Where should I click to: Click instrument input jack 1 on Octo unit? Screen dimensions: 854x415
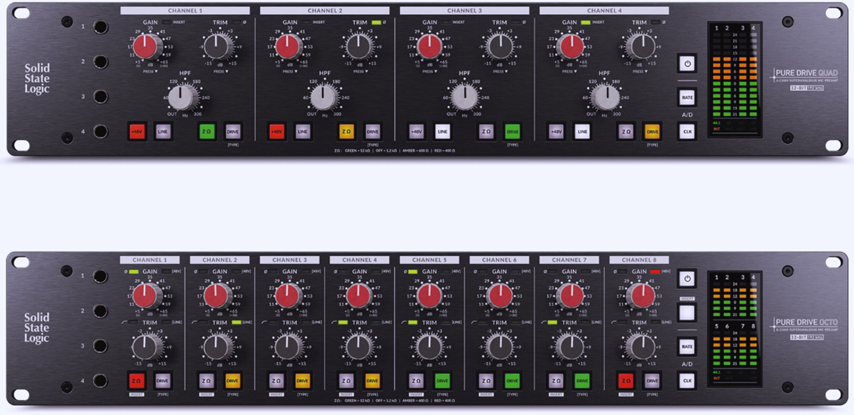click(x=101, y=276)
